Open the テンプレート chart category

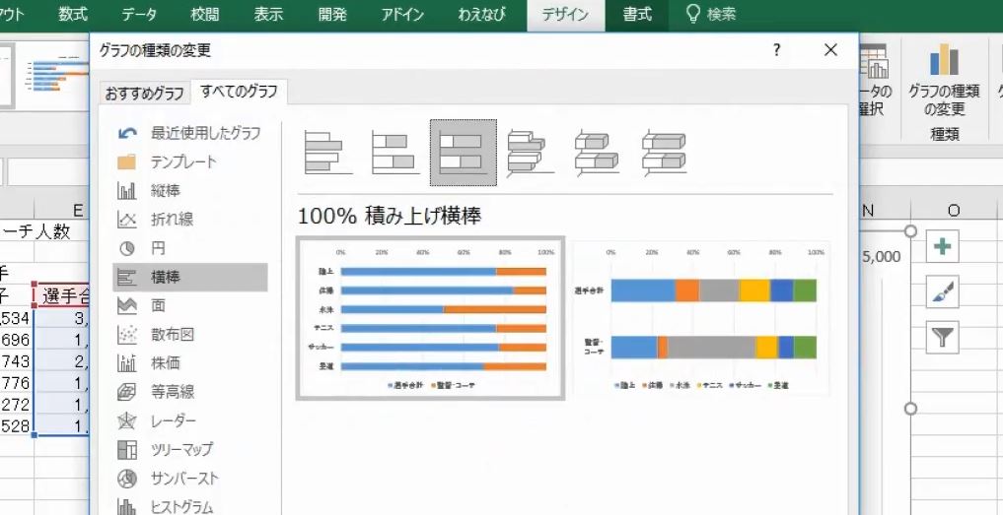pos(190,161)
